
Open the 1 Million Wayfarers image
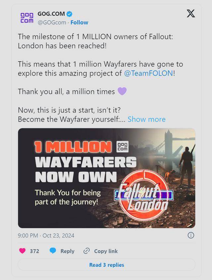[107, 178]
